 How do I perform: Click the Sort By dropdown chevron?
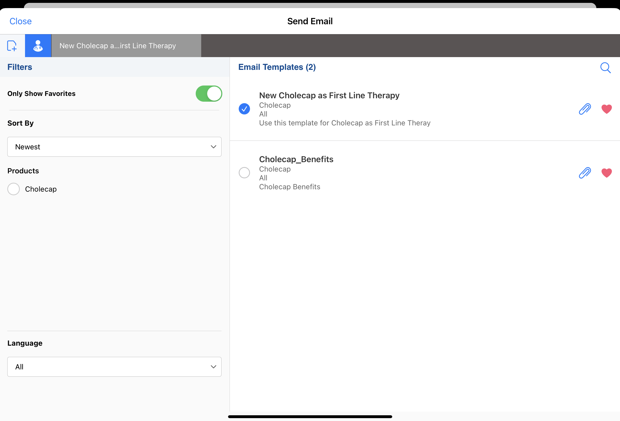(213, 147)
